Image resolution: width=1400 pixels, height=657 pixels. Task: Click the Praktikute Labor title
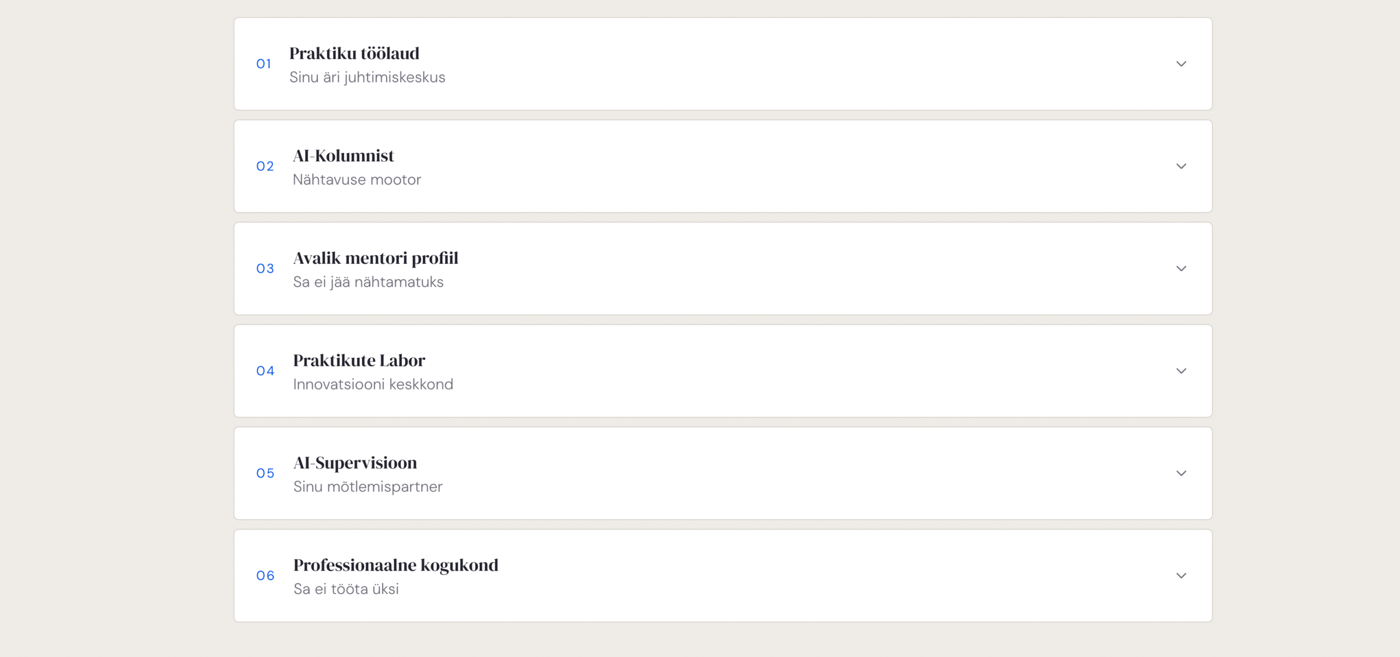coord(359,361)
